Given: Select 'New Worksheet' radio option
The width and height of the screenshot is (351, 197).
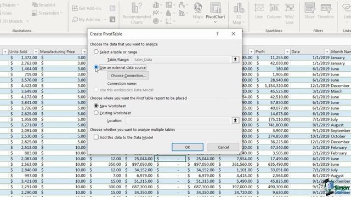Looking at the screenshot, I should tap(96, 106).
